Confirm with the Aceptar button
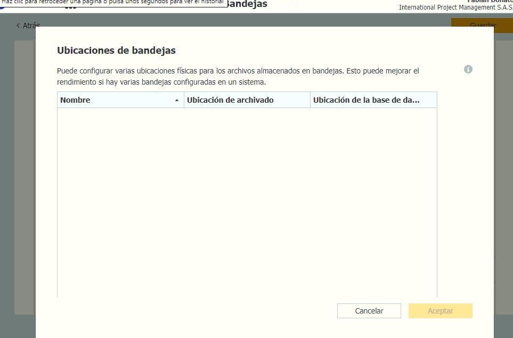 tap(440, 311)
